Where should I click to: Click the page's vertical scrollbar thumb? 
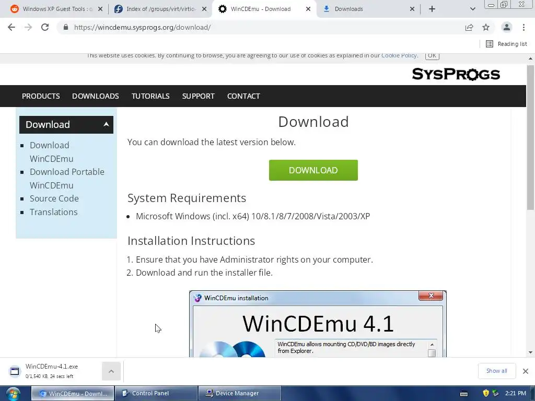[530, 137]
